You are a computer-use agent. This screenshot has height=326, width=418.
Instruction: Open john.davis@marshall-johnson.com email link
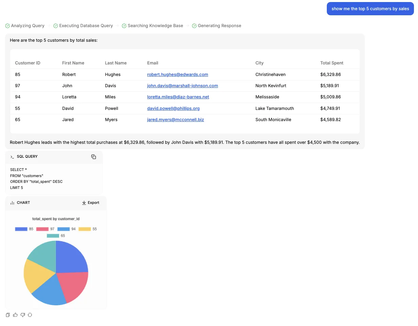[182, 86]
